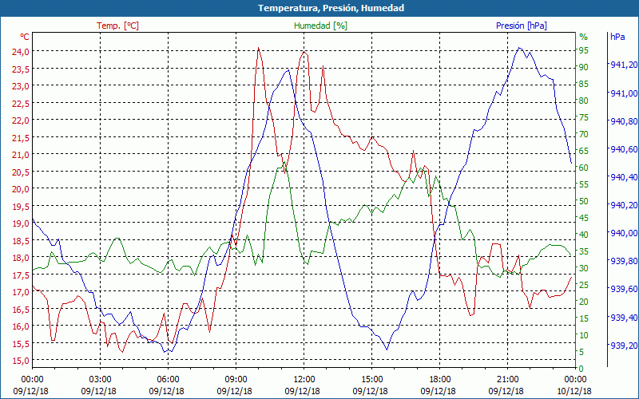
Task: Click the 95 humidity axis value
Action: (x=584, y=51)
